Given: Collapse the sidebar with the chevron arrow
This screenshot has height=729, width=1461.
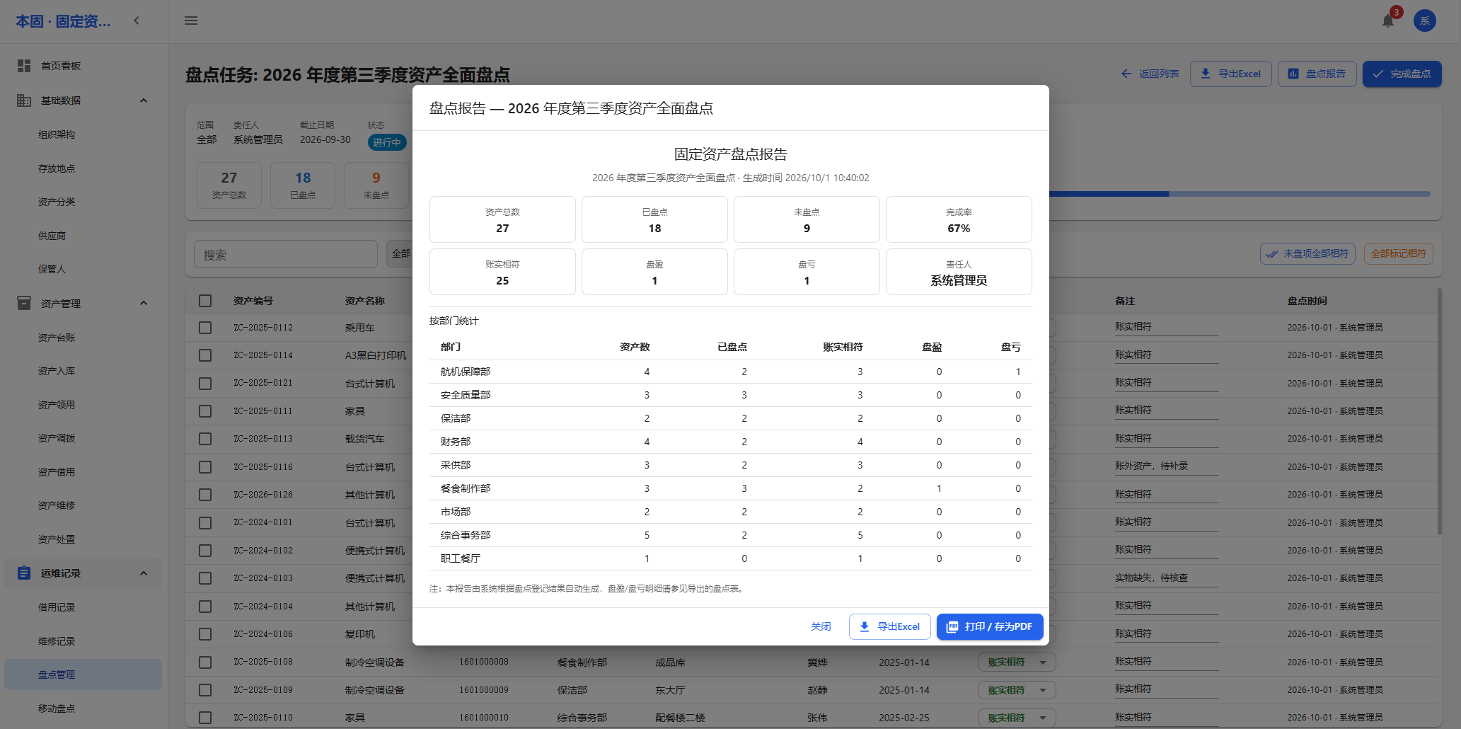Looking at the screenshot, I should click(x=137, y=21).
